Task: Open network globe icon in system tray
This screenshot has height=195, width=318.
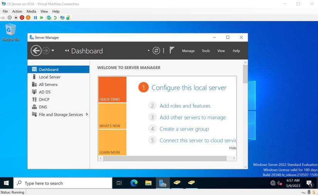Action: pos(273,183)
